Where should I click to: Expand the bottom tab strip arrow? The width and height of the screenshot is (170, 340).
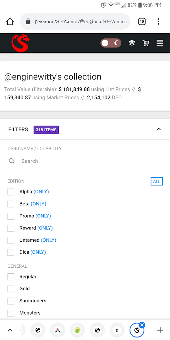pos(10,330)
